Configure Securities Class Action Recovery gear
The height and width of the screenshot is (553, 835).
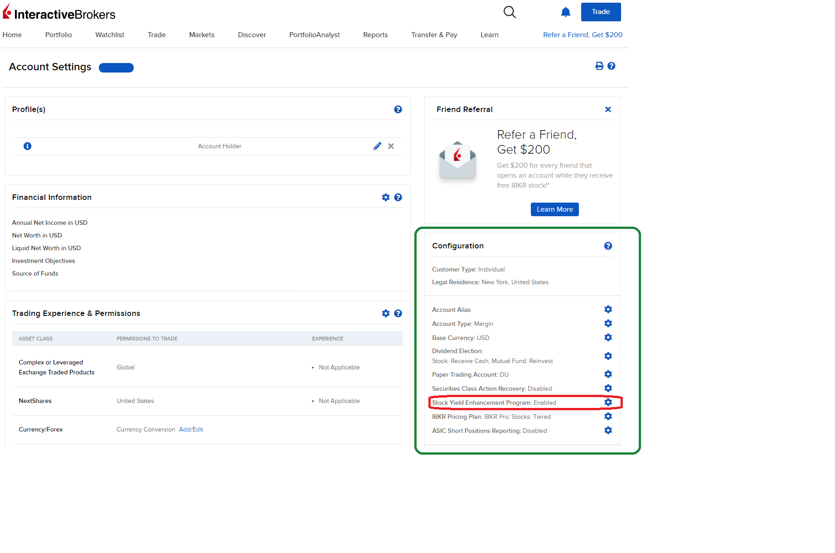click(608, 388)
